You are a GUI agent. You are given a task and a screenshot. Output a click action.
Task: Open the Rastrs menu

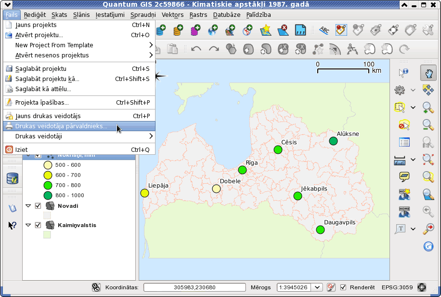tap(198, 14)
